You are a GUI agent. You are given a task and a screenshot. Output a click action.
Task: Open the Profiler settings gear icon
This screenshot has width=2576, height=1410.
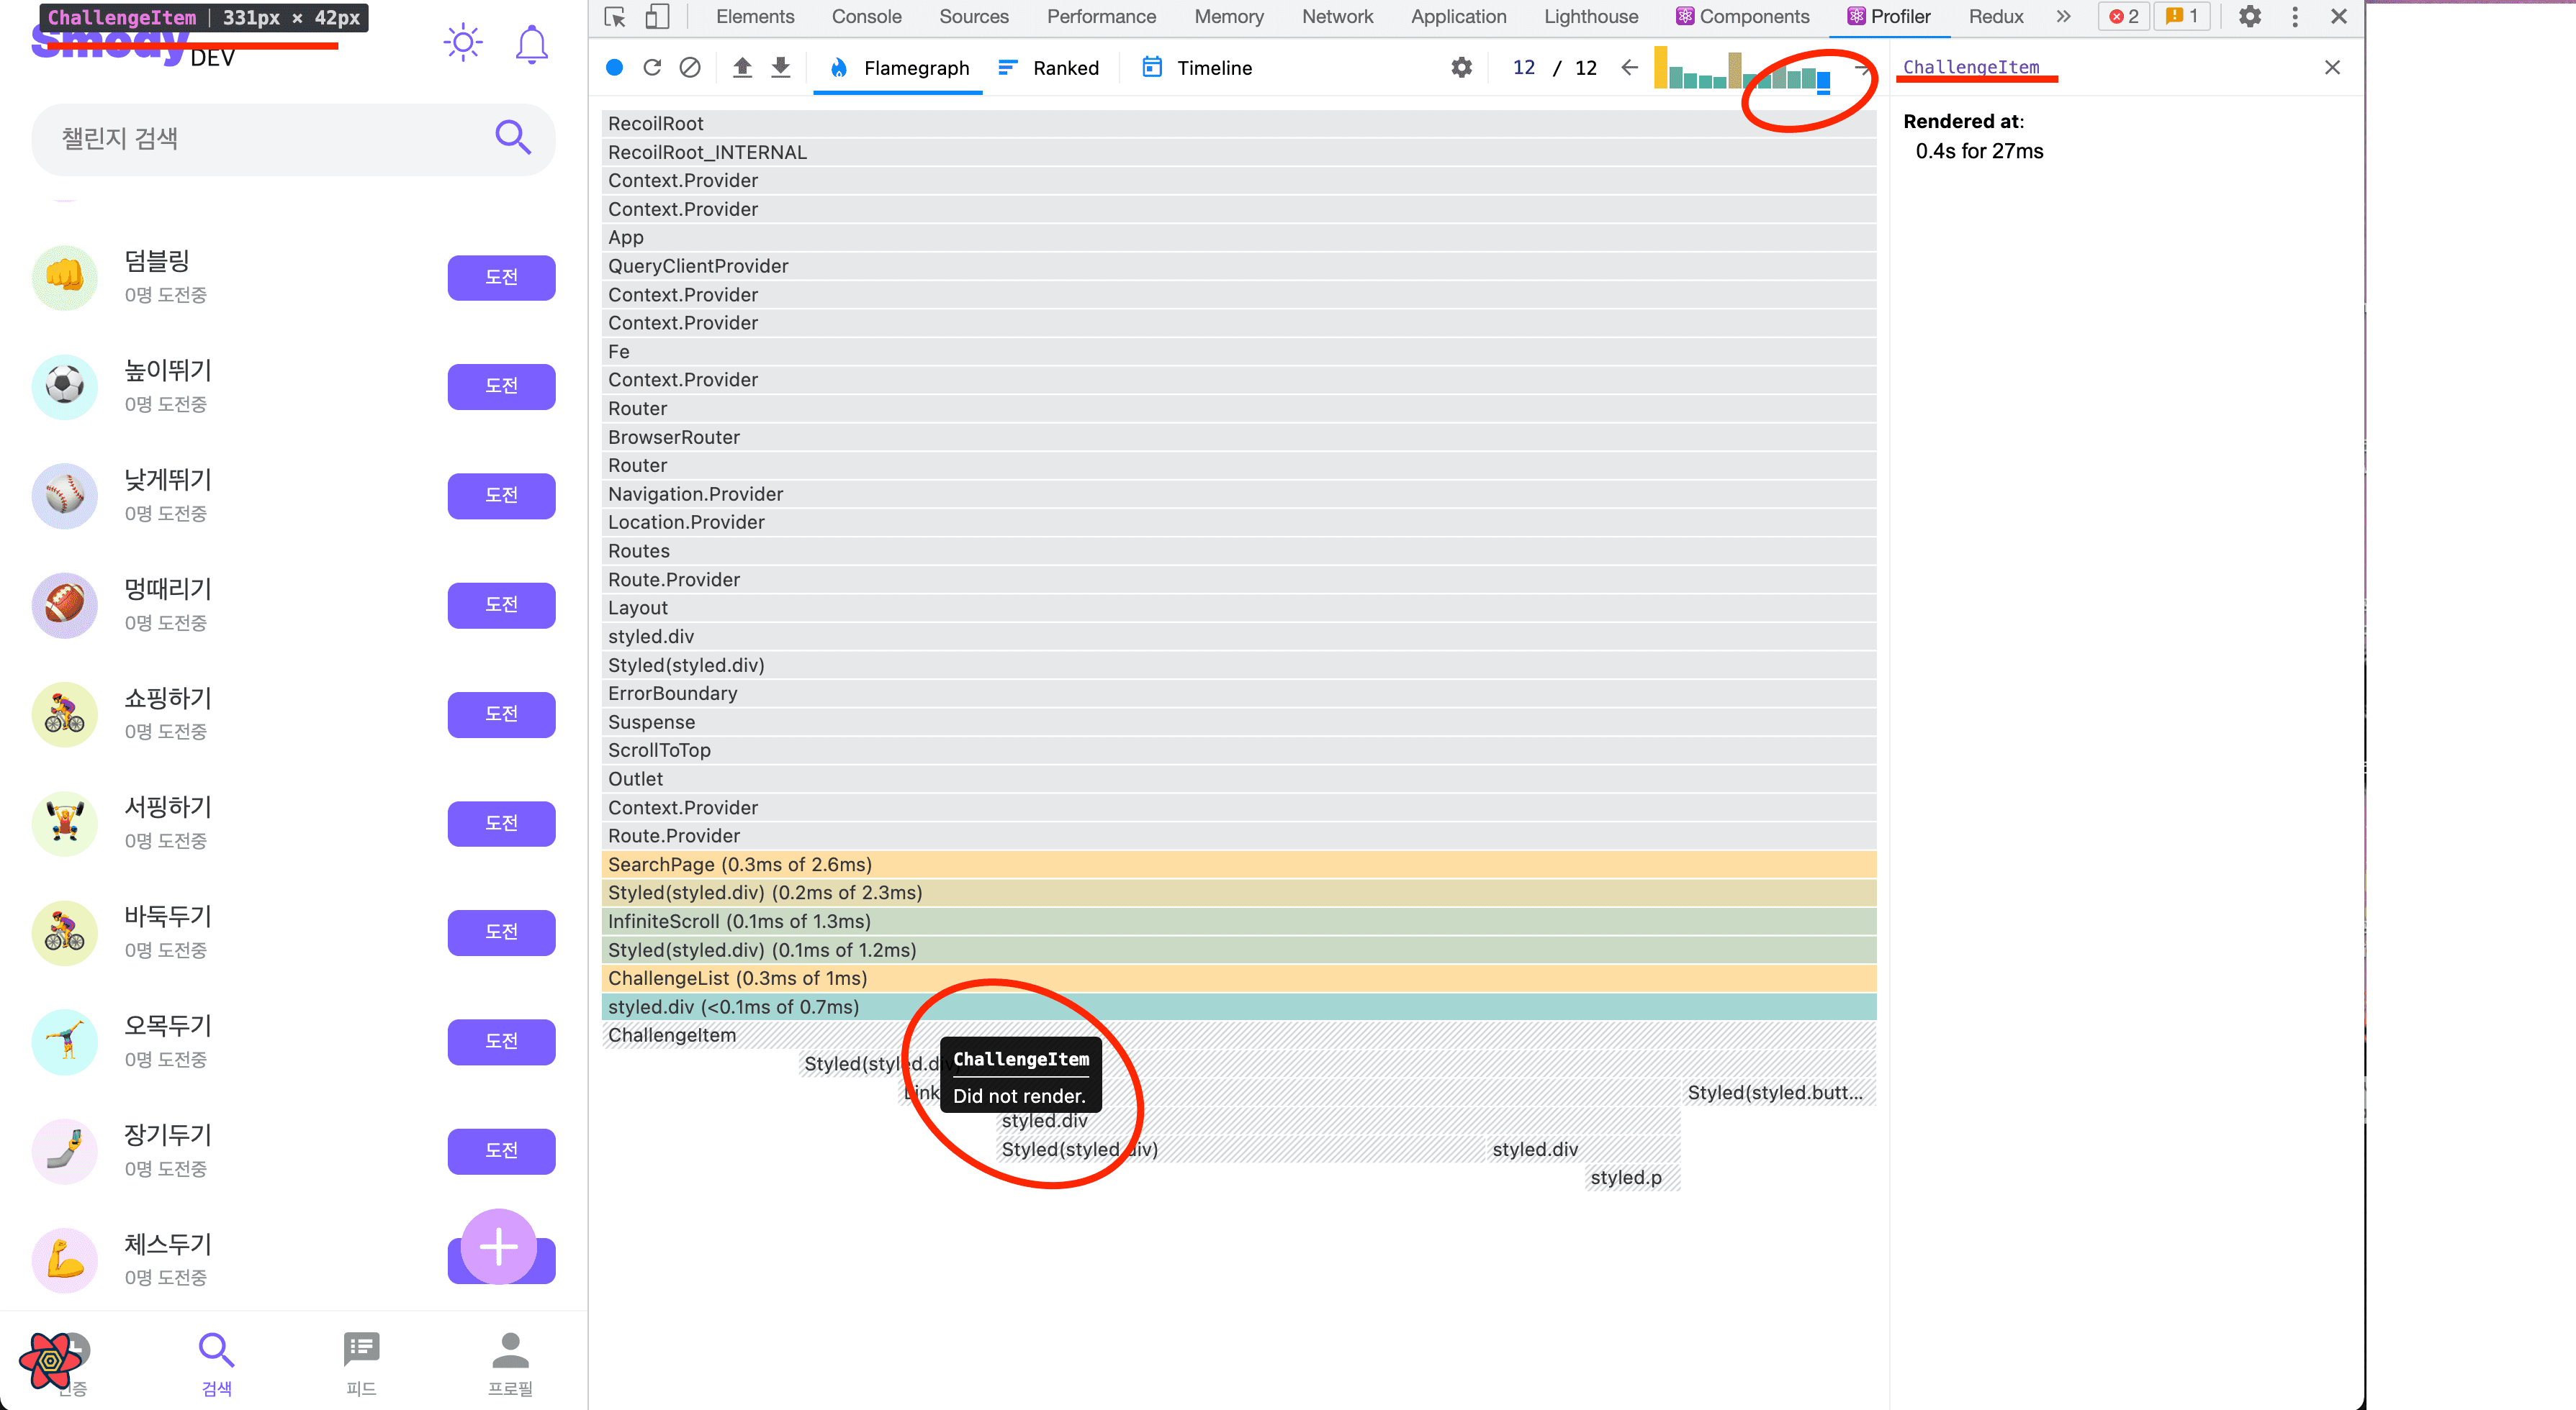point(1461,67)
